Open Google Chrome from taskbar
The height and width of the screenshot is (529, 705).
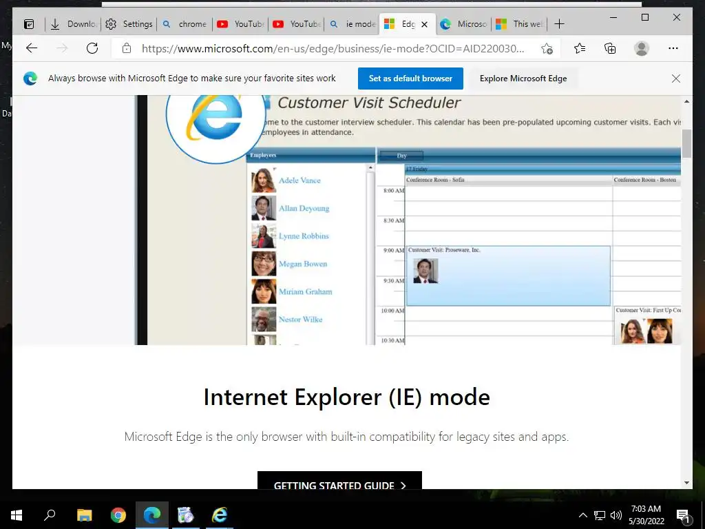click(x=118, y=515)
